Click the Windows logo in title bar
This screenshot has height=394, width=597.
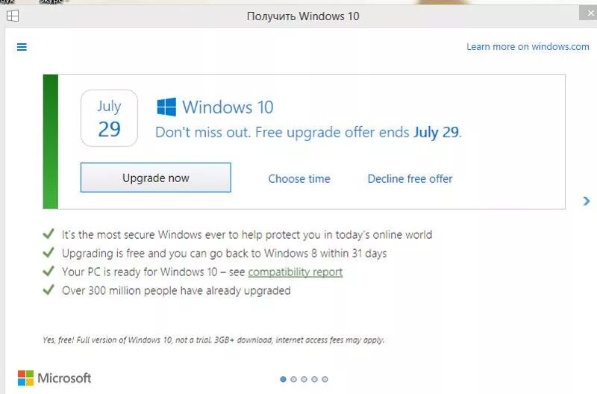tap(13, 16)
